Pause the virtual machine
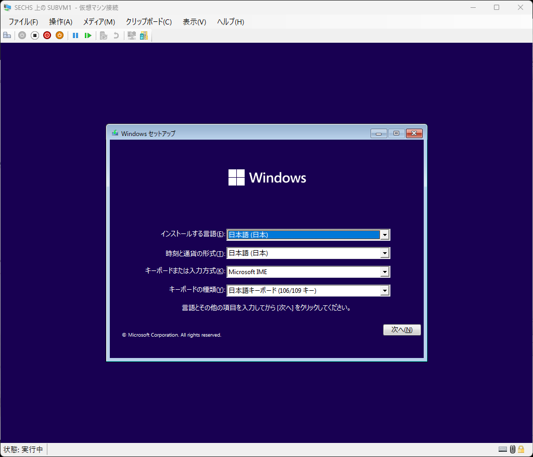The height and width of the screenshot is (457, 533). click(75, 35)
